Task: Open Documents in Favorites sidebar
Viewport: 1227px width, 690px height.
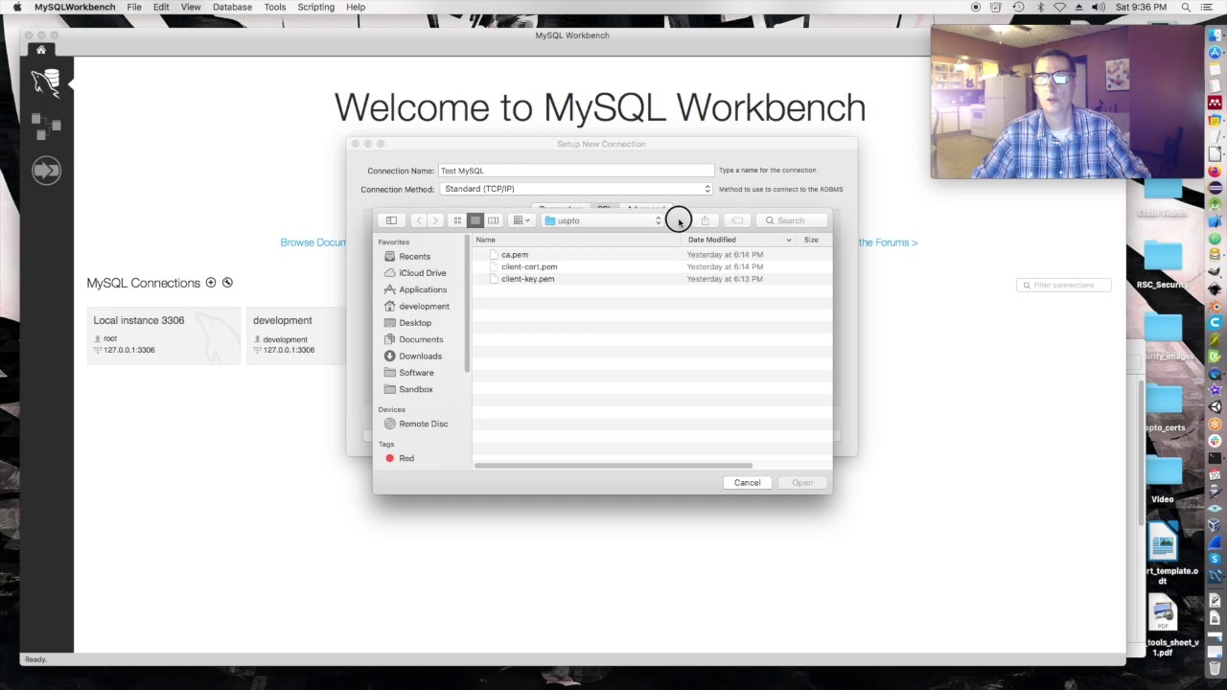Action: 420,339
